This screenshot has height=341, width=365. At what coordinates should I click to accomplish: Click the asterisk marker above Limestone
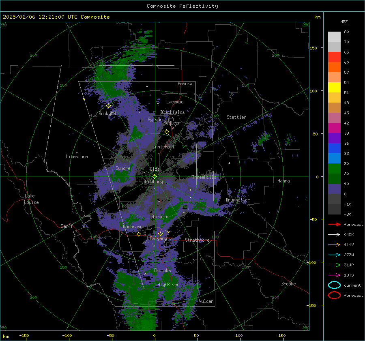[77, 153]
